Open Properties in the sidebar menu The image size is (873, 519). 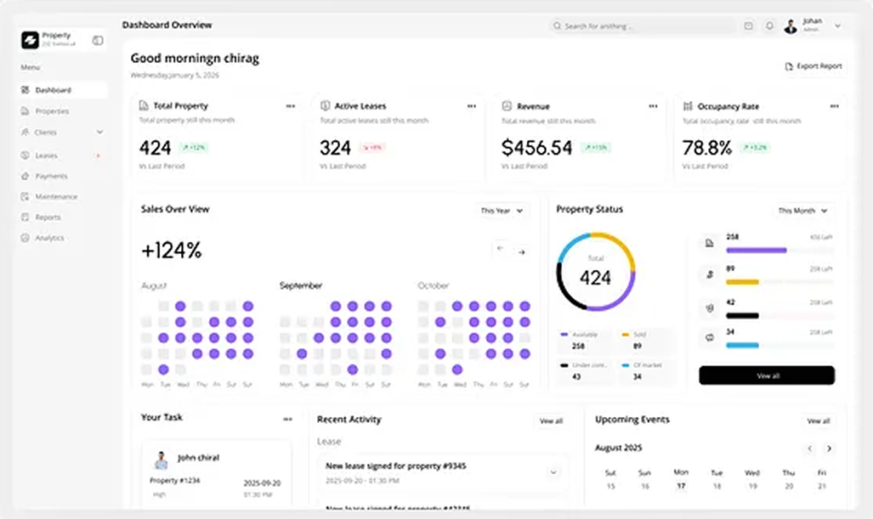52,111
